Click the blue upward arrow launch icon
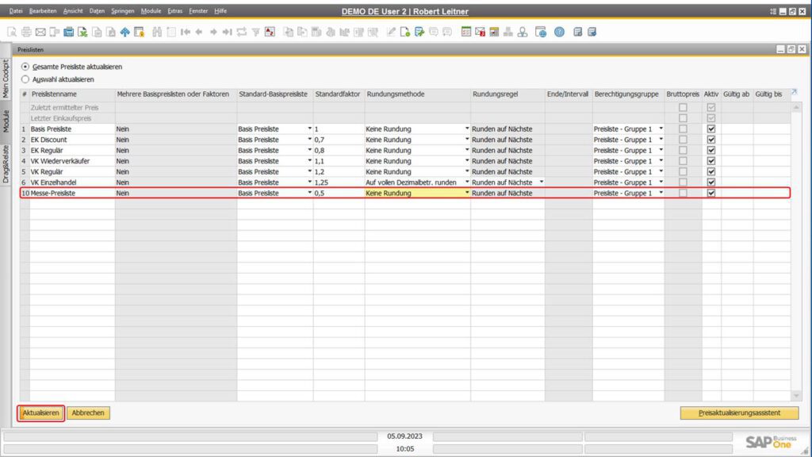Viewport: 812px width, 457px height. (x=124, y=32)
